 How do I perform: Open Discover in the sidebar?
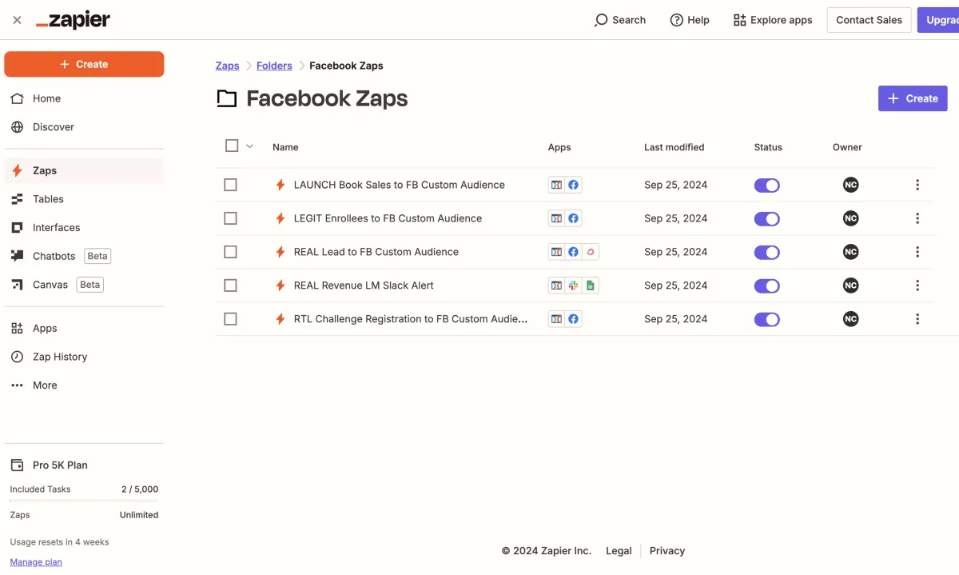click(x=84, y=127)
